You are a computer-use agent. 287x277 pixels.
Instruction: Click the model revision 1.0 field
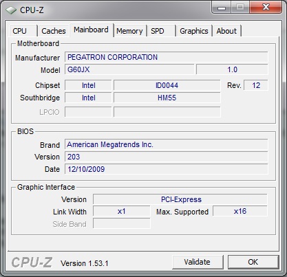(x=232, y=69)
